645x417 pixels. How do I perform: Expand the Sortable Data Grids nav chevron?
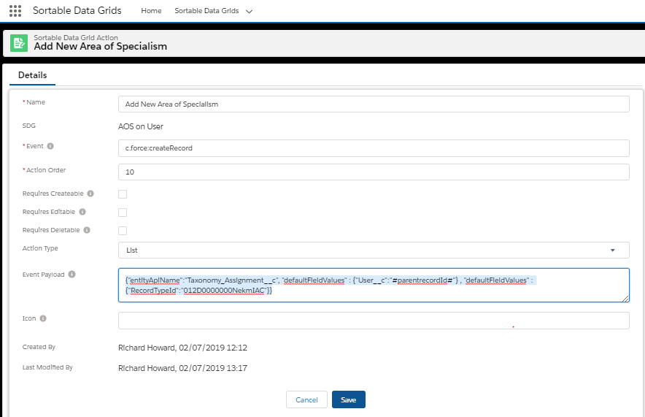click(249, 12)
